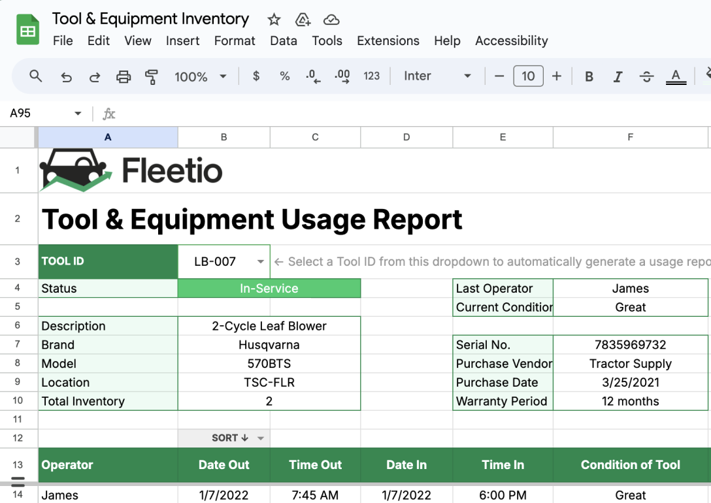Select column B header

224,137
